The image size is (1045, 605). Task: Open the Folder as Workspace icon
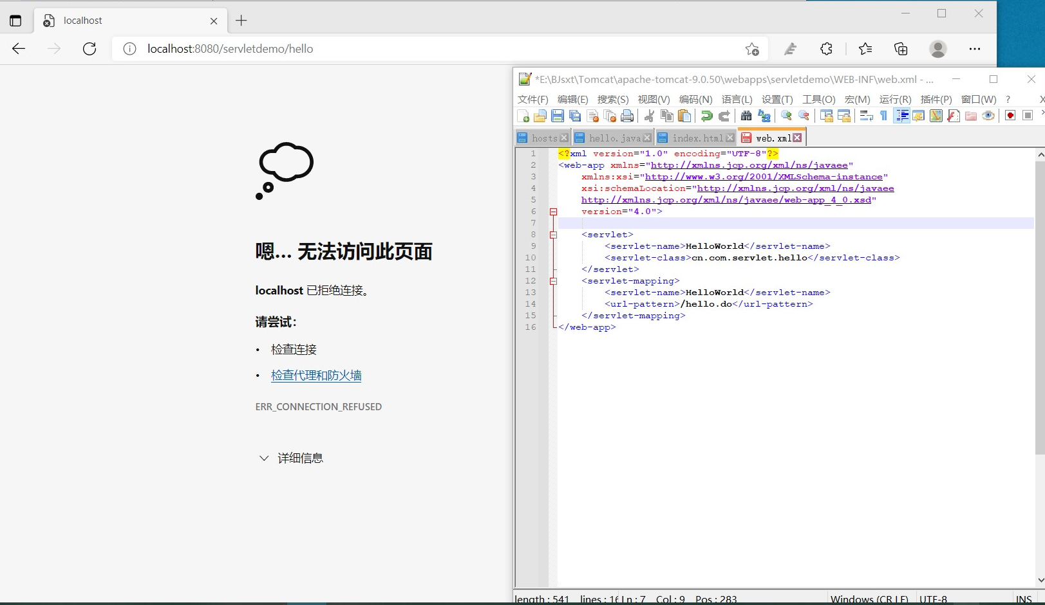(971, 116)
